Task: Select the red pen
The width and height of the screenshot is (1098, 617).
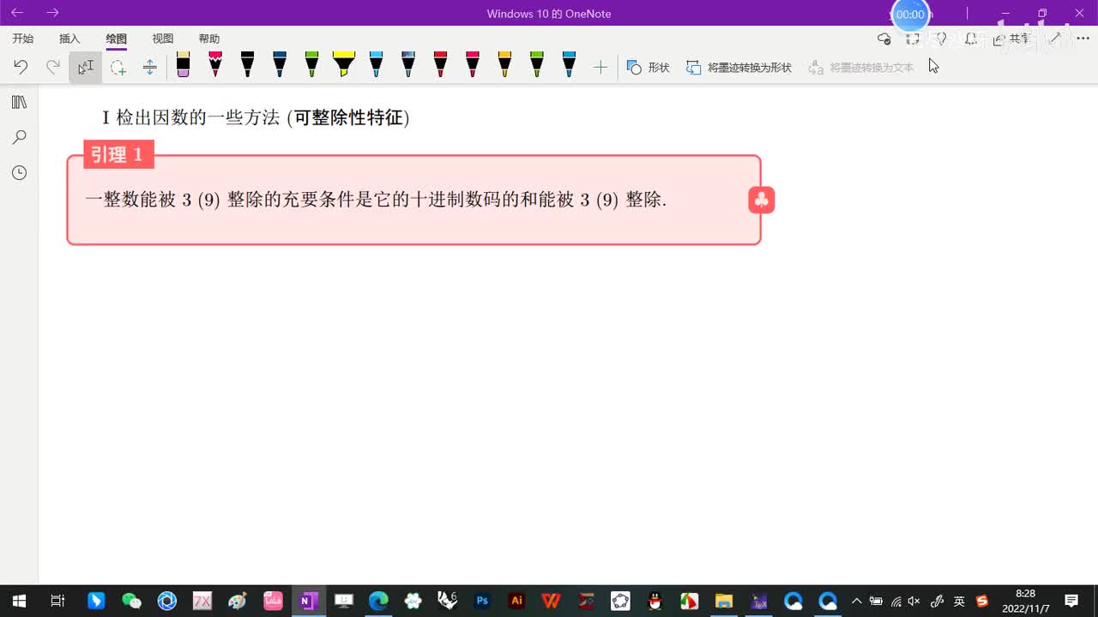Action: (x=440, y=64)
